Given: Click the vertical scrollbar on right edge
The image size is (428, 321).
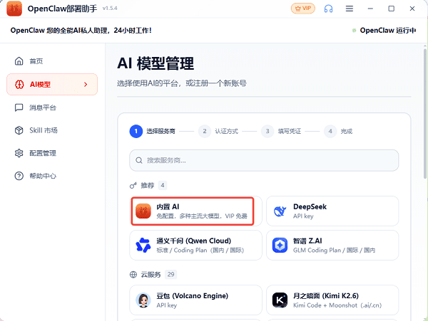Looking at the screenshot, I should pos(424,114).
